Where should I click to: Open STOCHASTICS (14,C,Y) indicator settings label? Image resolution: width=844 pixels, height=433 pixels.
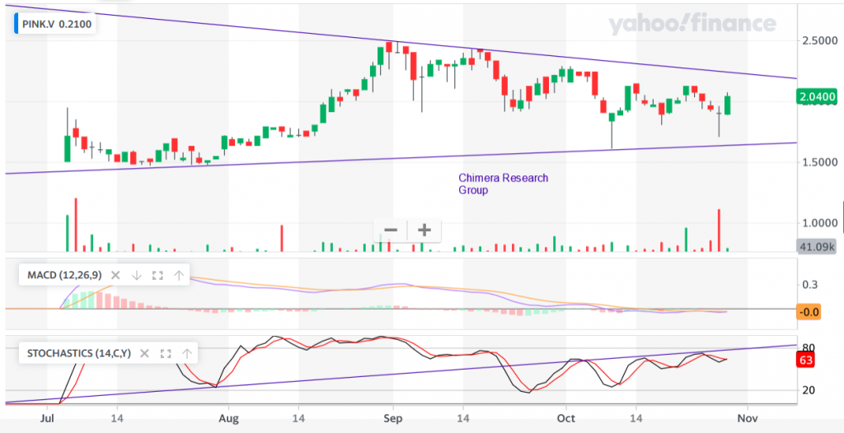[78, 353]
